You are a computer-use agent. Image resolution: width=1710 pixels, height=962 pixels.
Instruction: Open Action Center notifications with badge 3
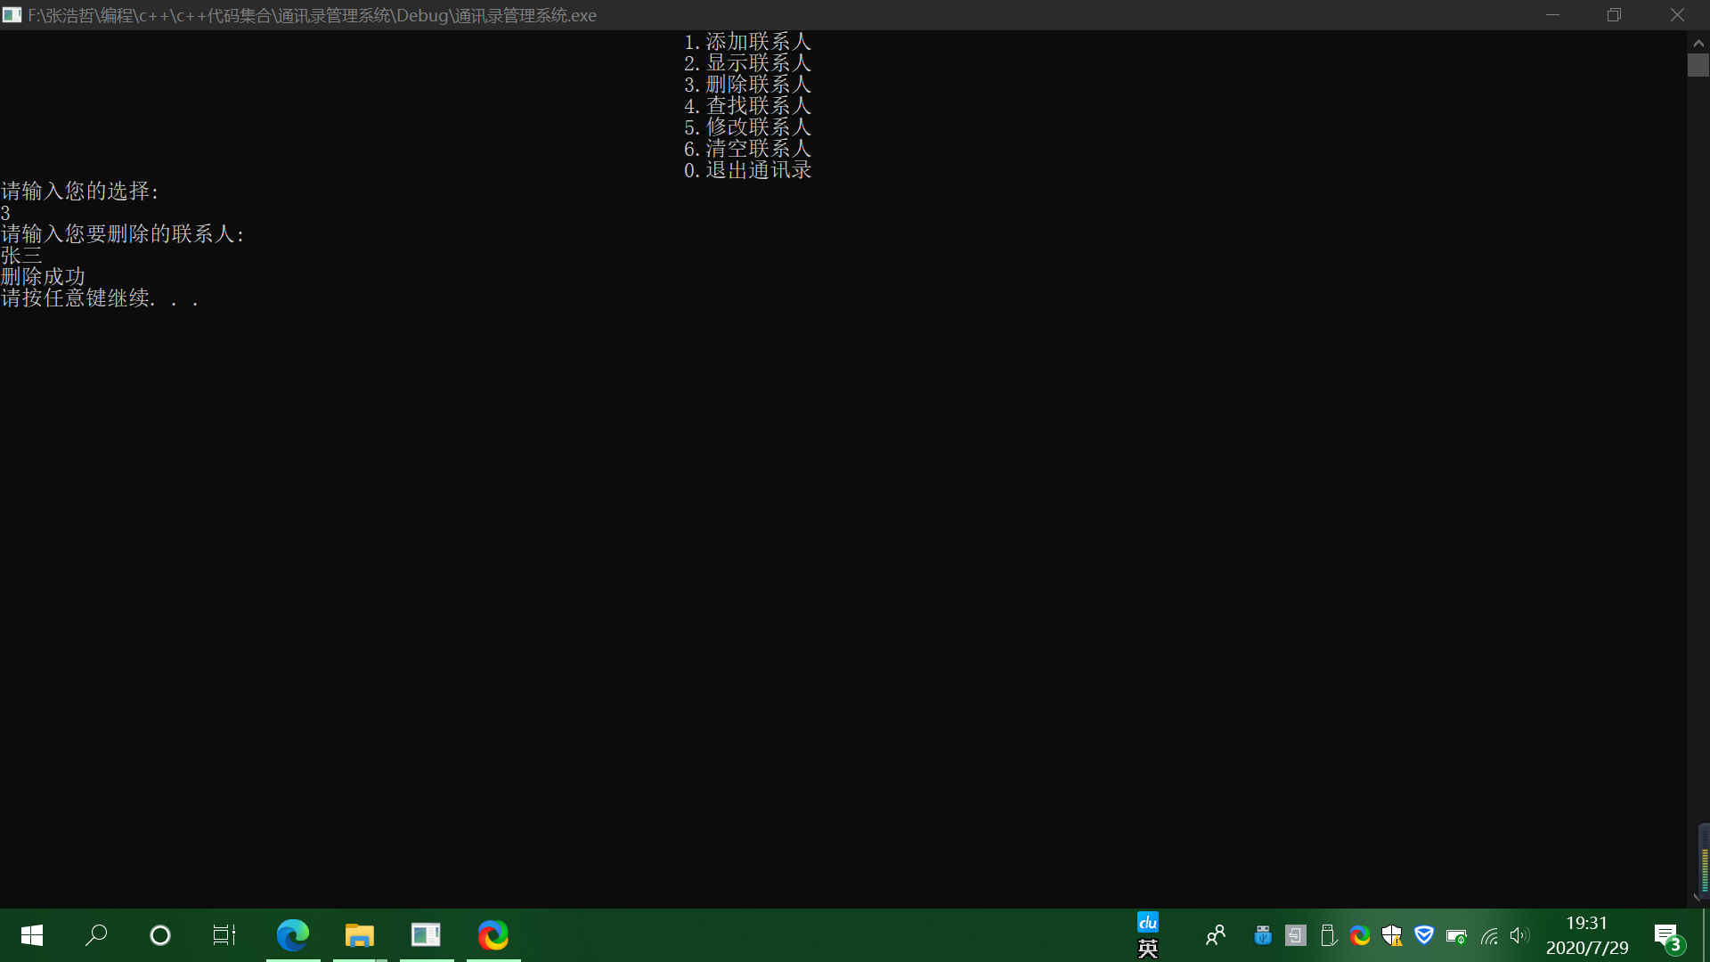pyautogui.click(x=1667, y=936)
